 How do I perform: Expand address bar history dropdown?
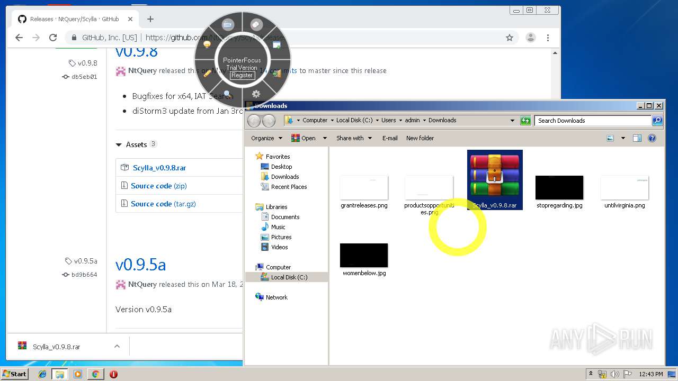(x=512, y=121)
